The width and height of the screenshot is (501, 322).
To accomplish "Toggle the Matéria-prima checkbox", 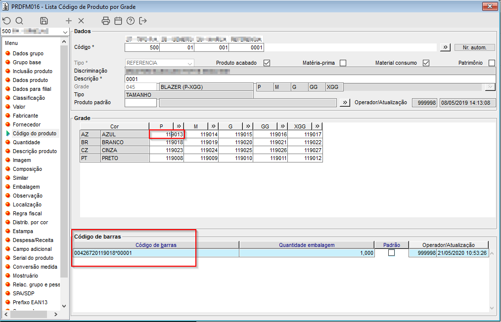I will coord(343,63).
